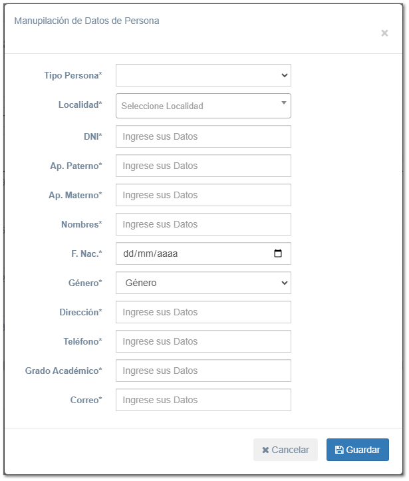Click into the Ap. Paterno field
This screenshot has width=409, height=481.
click(x=204, y=166)
